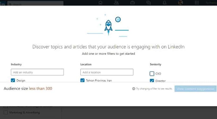The height and width of the screenshot is (119, 217).
Task: Open the profile avatar menu
Action: pyautogui.click(x=180, y=2)
